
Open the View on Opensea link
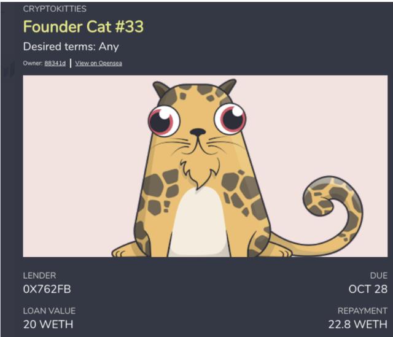click(98, 63)
